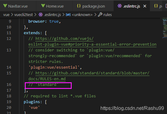
Task: Click the braces icon on package.json tab
Action: coord(79,6)
